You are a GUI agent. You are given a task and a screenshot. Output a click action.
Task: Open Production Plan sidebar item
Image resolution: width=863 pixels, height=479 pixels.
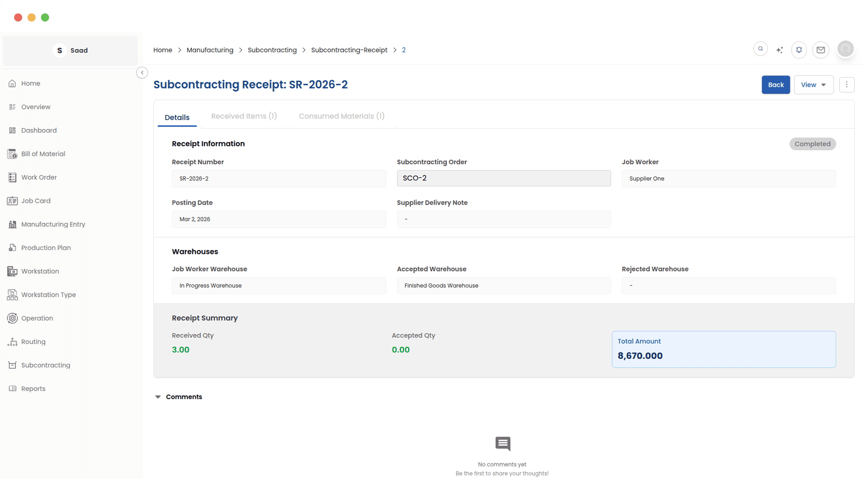(x=46, y=248)
